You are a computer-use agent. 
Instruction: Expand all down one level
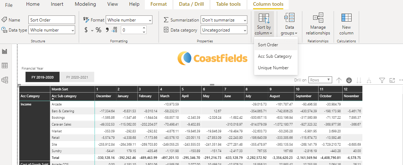point(369,80)
